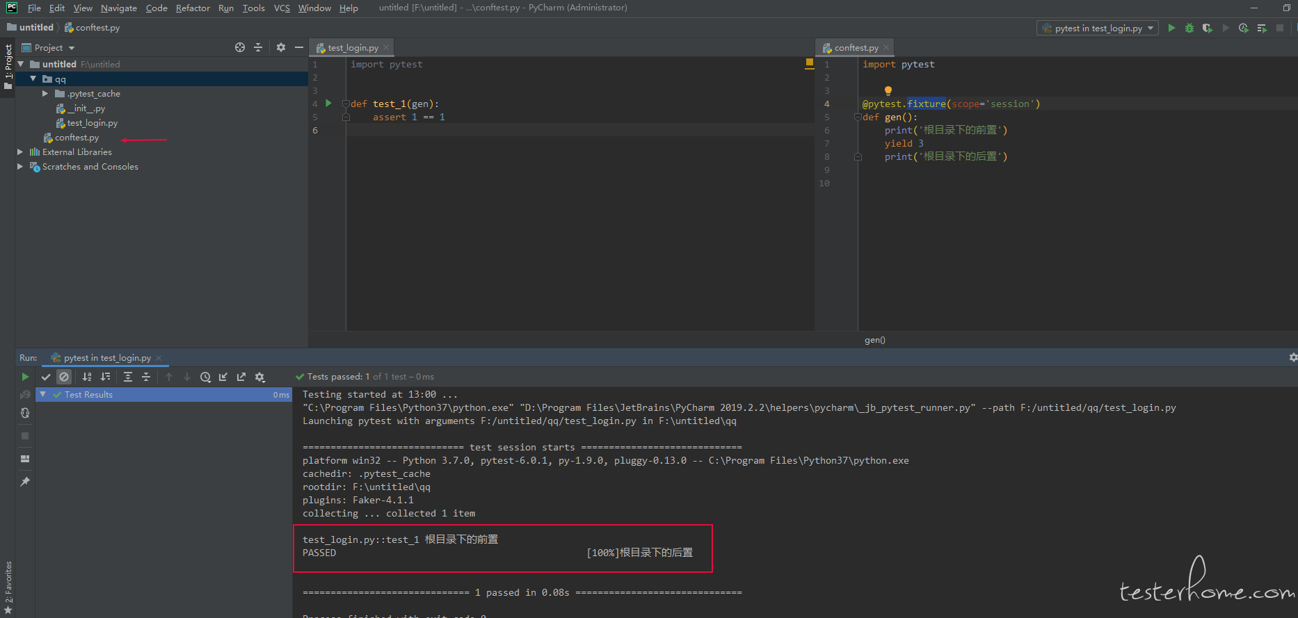The height and width of the screenshot is (618, 1298).
Task: Toggle Show Ignored tests button
Action: 64,377
